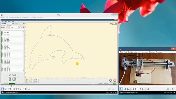
Task: Close the 2.mp4 player window
Action: click(x=173, y=49)
